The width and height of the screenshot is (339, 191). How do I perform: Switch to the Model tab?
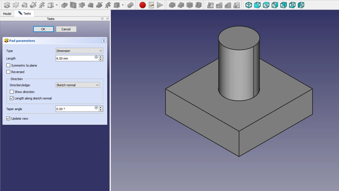click(x=7, y=13)
